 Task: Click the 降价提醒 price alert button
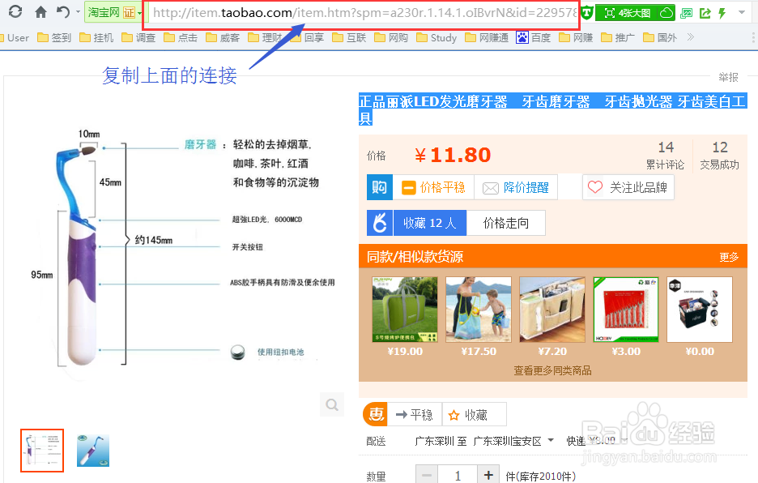point(516,187)
